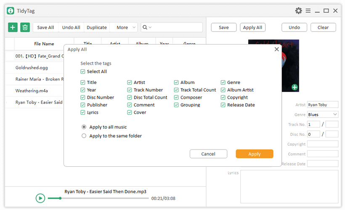Toggle the Publisher checkbox
345x210 pixels.
coord(83,105)
